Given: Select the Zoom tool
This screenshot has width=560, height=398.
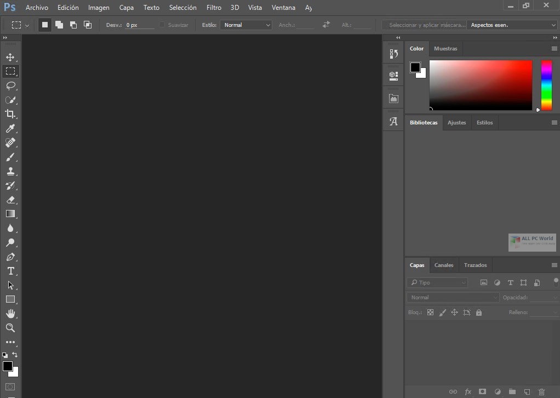Looking at the screenshot, I should coord(10,328).
